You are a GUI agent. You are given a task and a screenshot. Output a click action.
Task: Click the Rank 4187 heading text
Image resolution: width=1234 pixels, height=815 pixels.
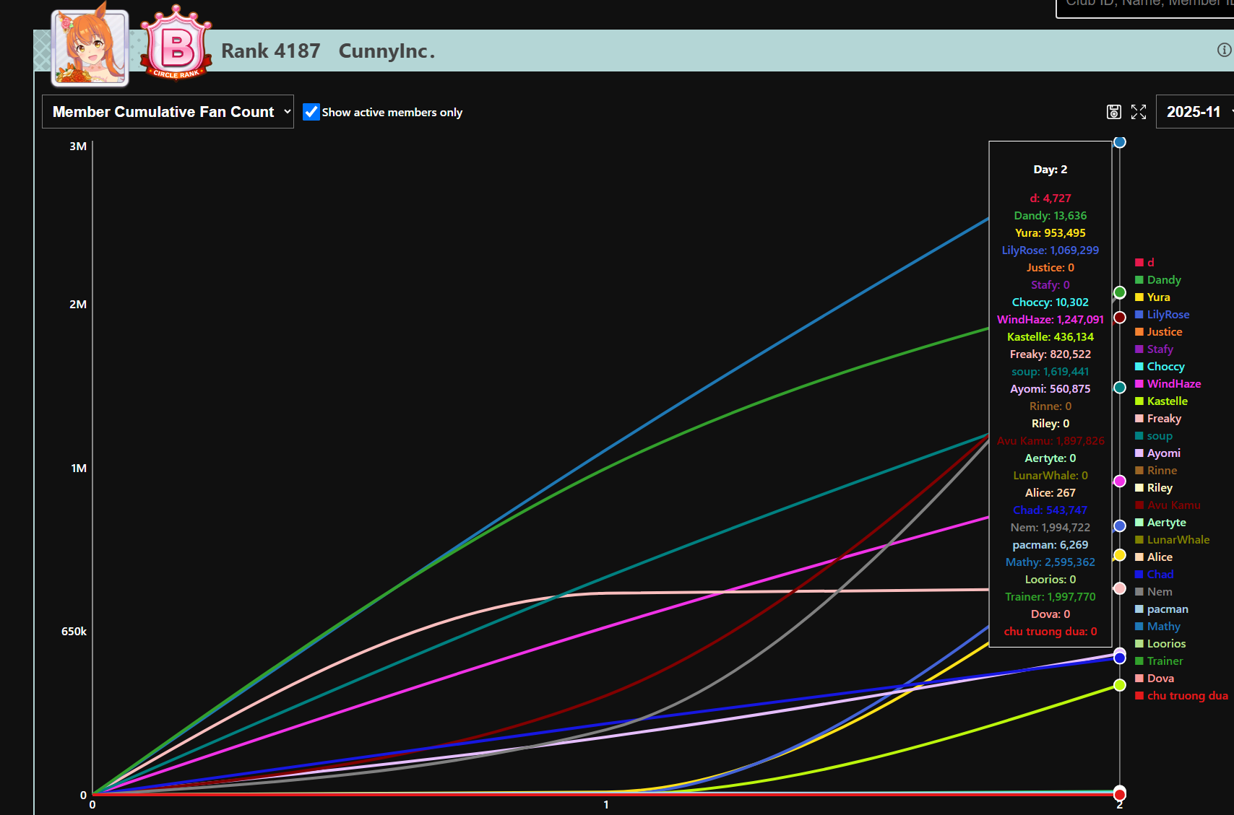pyautogui.click(x=271, y=51)
